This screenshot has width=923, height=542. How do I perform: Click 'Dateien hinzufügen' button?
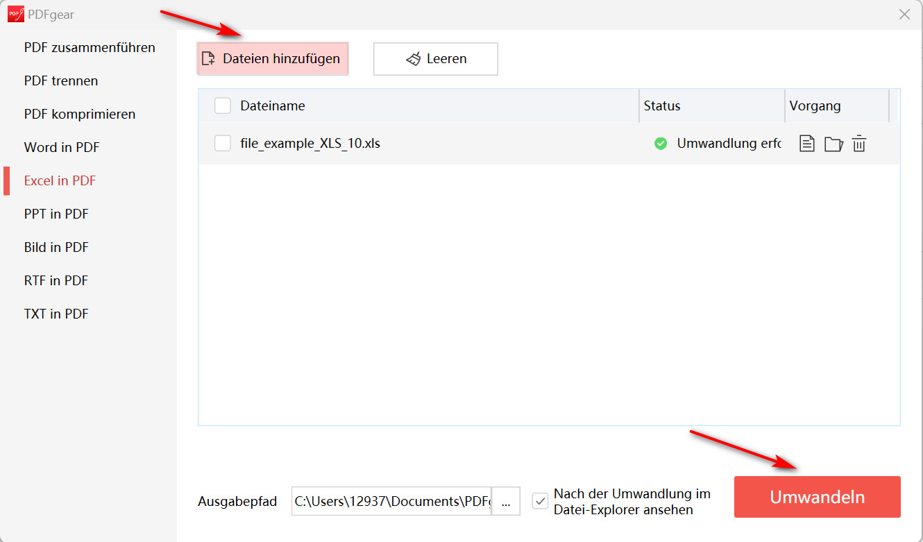click(273, 59)
